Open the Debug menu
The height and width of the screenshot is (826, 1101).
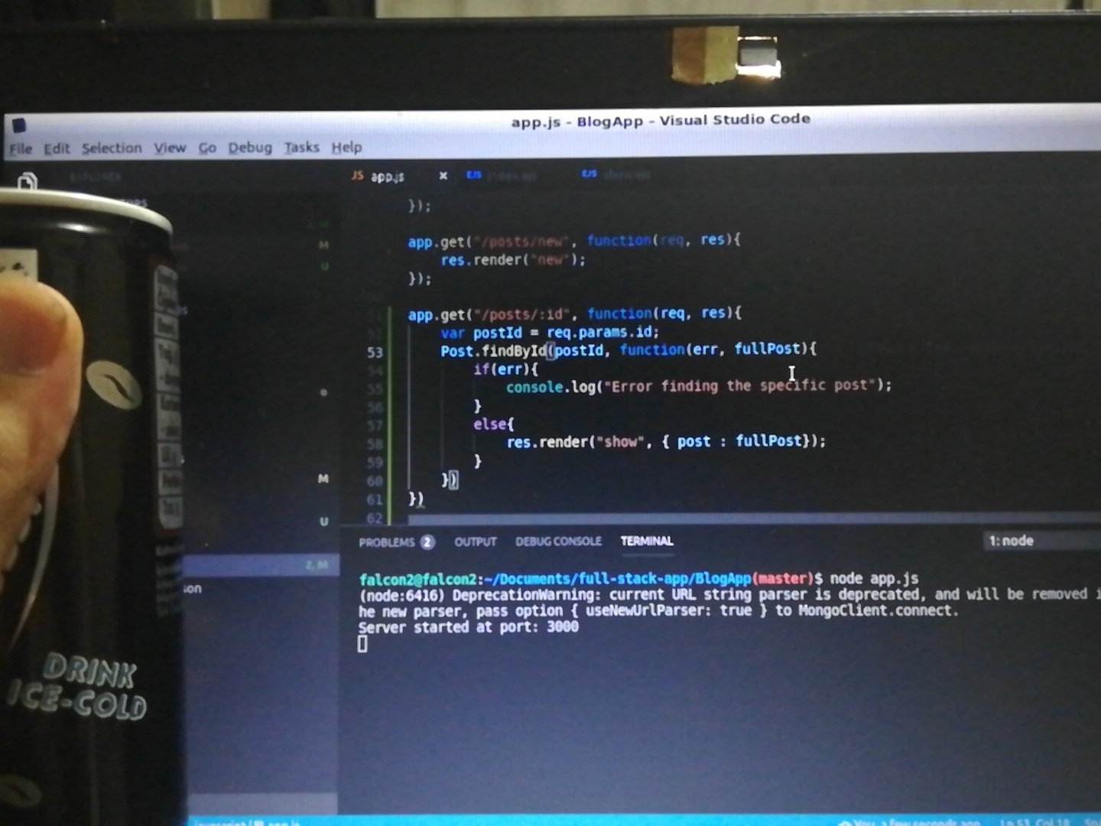coord(250,147)
